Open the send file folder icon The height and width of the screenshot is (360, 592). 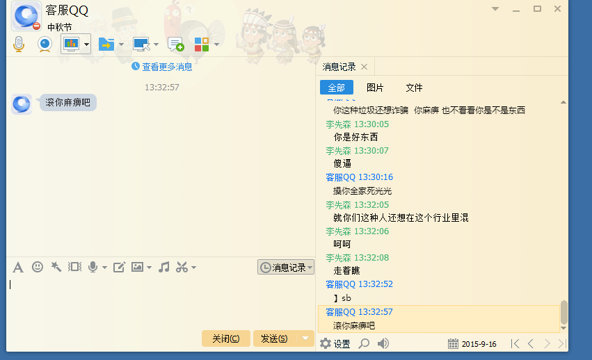[106, 44]
